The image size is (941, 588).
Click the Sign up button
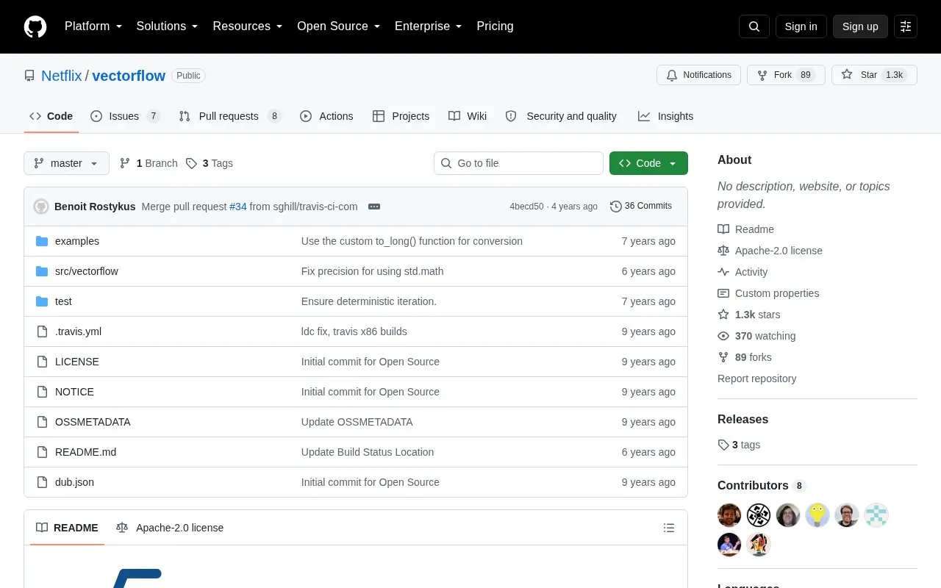tap(860, 26)
